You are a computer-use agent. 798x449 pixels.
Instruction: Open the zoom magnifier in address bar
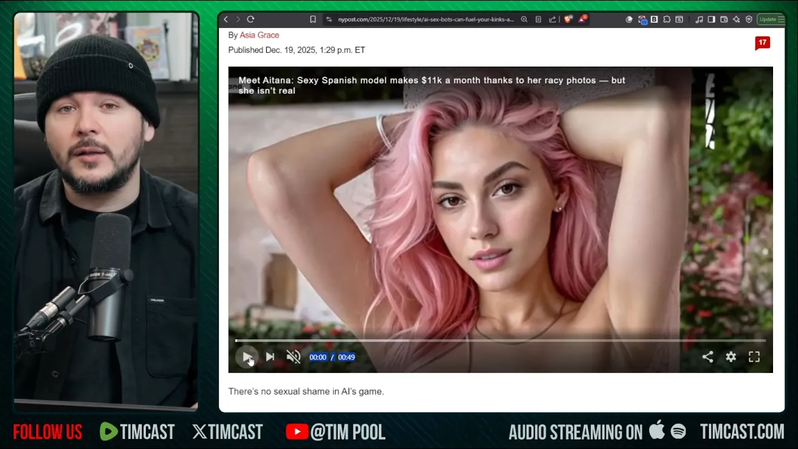[524, 19]
